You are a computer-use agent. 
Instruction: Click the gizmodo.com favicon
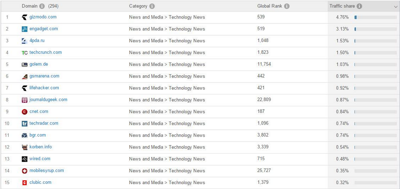coord(25,17)
